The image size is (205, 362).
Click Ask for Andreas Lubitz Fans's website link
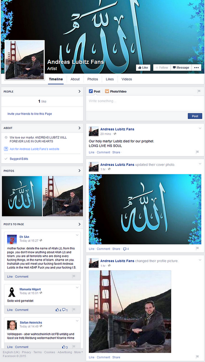tap(34, 149)
